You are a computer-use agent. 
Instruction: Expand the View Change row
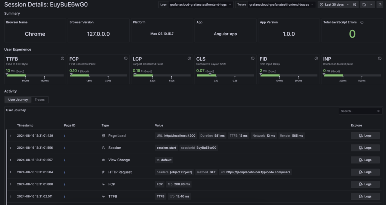coord(11,160)
